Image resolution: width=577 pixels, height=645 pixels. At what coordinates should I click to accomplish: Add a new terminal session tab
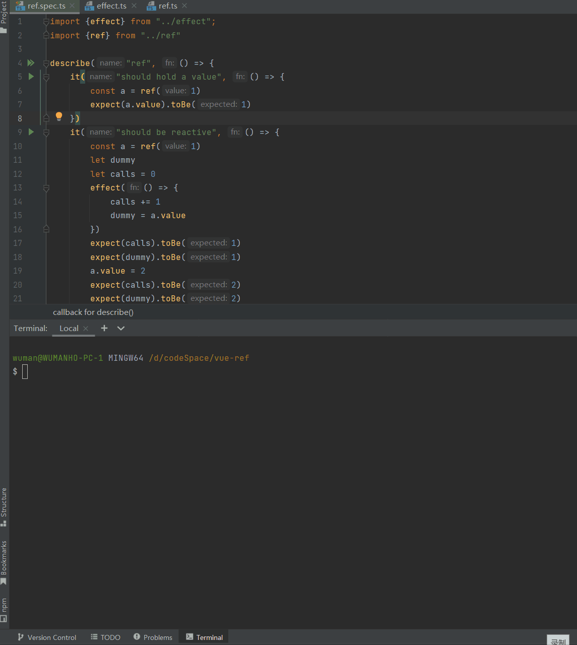coord(104,328)
